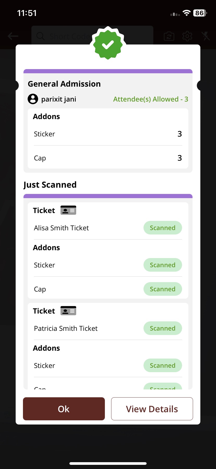Tap ID card icon beside first Ticket
216x469 pixels.
(x=68, y=210)
